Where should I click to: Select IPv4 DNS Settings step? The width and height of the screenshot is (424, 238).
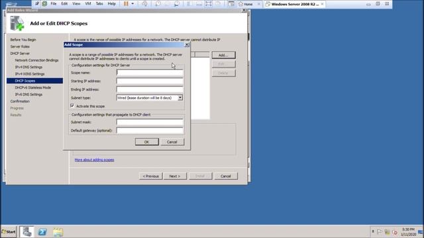28,67
